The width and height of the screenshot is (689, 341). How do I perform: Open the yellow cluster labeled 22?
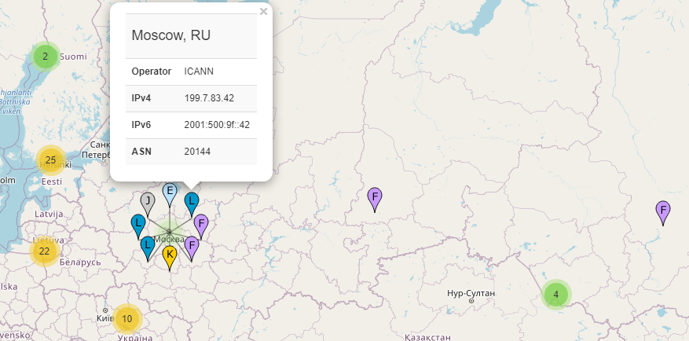[44, 251]
